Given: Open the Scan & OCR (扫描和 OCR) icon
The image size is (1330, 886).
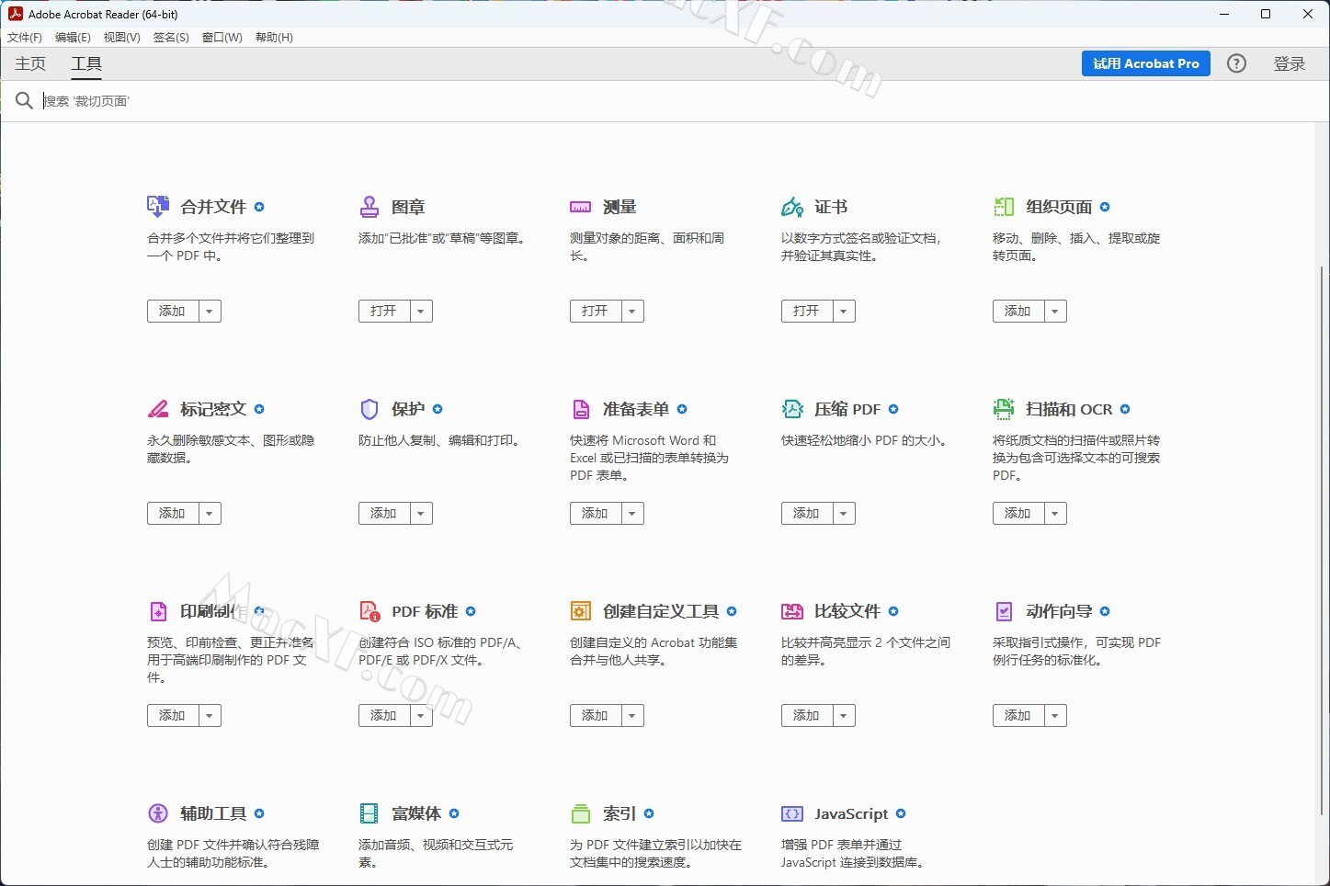Looking at the screenshot, I should [x=1004, y=409].
